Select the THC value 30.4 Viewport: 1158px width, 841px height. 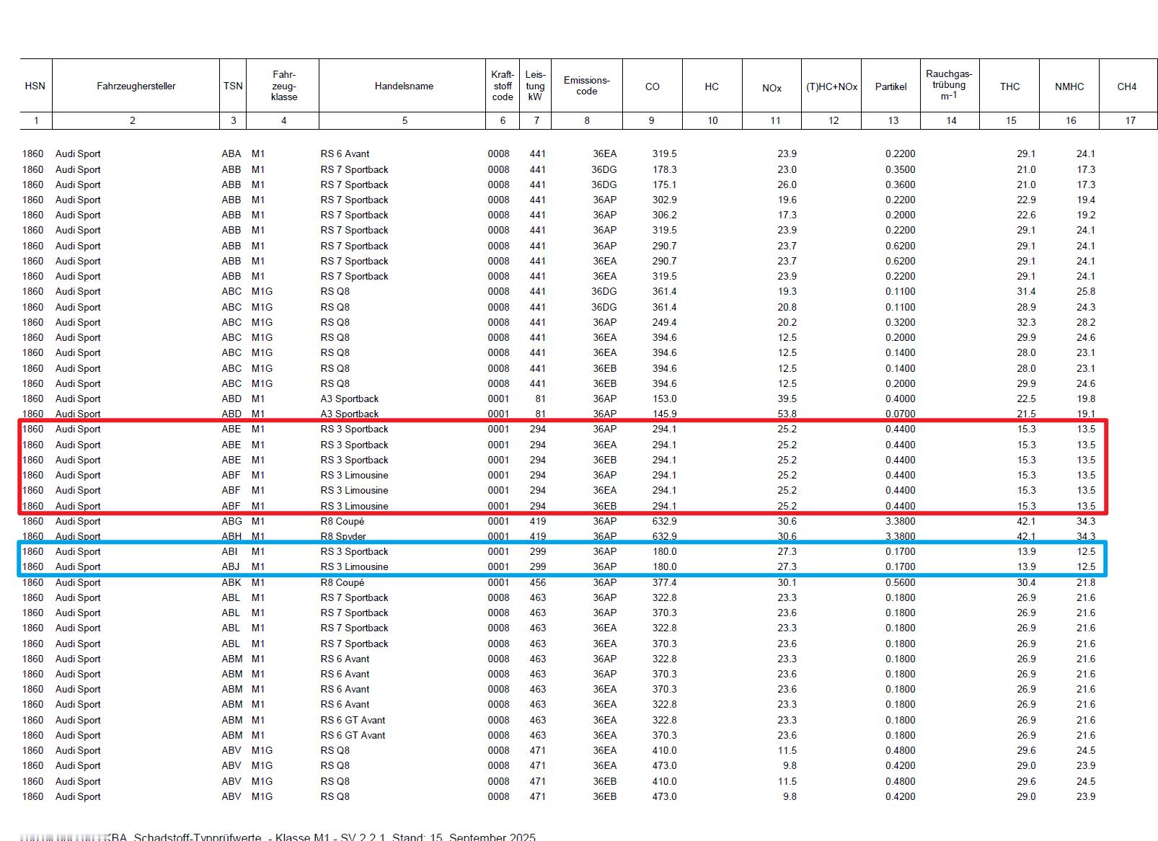pos(1026,582)
